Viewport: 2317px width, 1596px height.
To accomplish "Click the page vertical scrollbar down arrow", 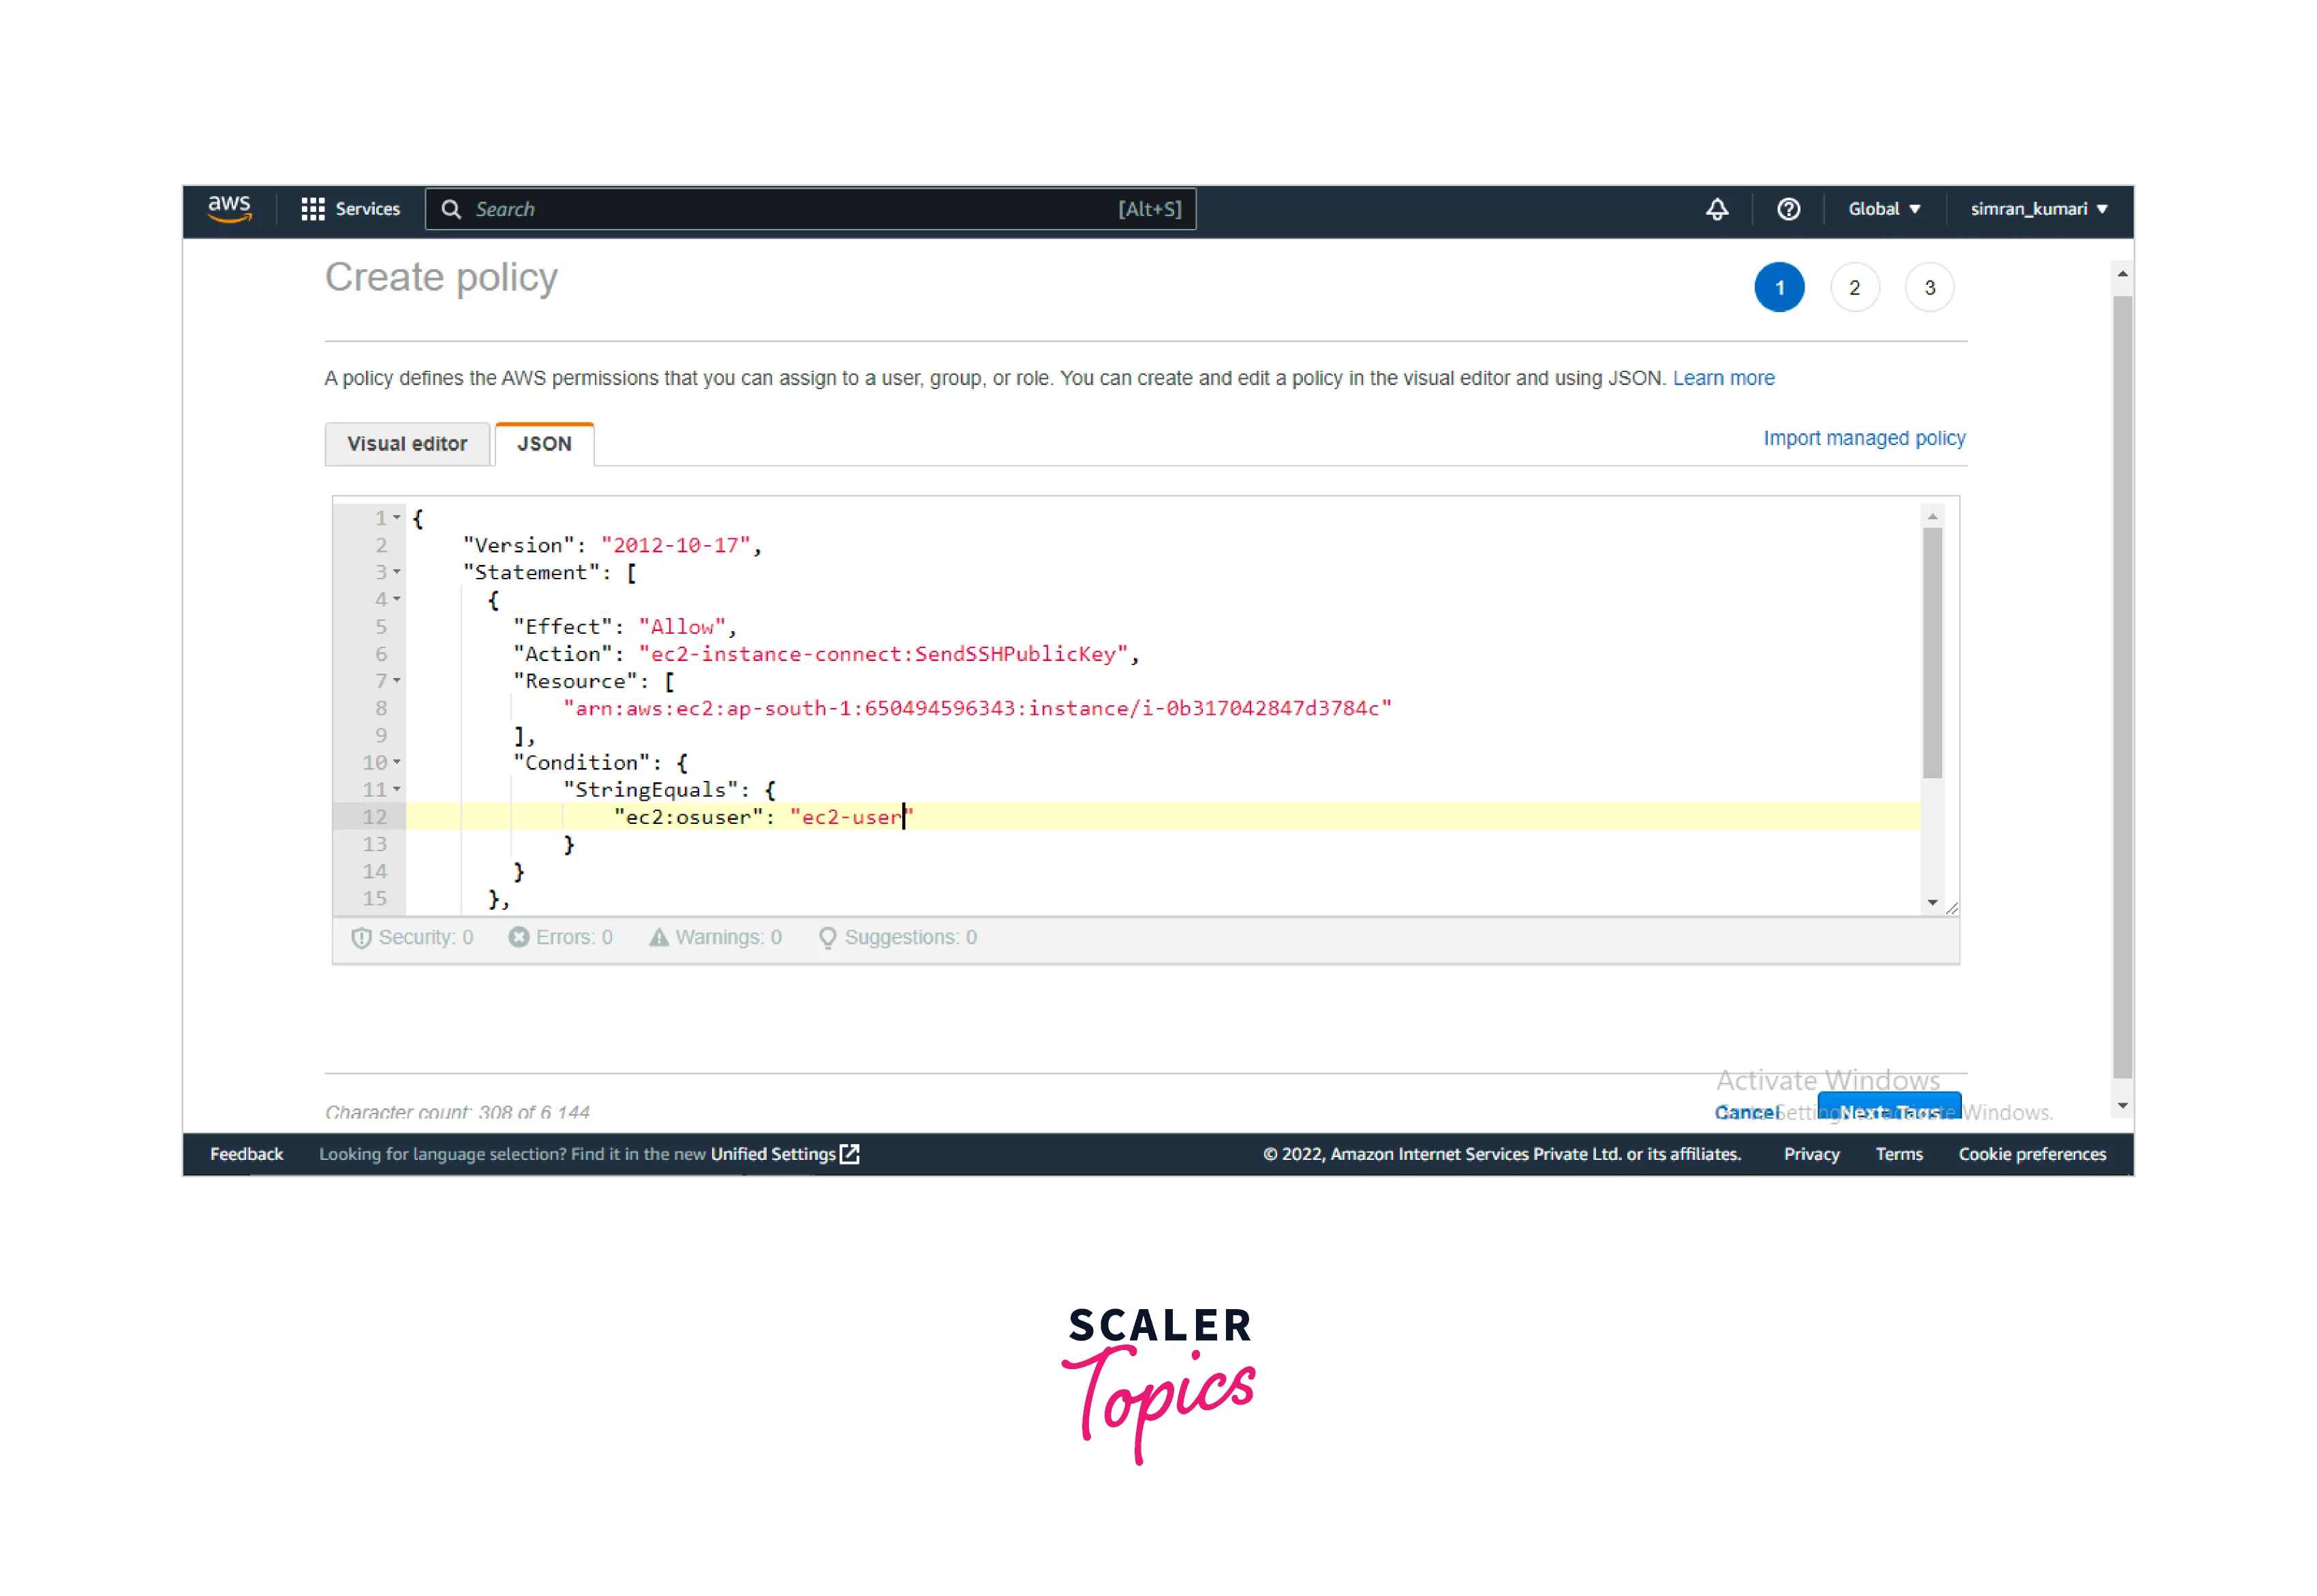I will coord(2122,1106).
